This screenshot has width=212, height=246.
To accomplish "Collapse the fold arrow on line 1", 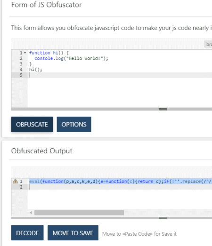I will coord(25,53).
